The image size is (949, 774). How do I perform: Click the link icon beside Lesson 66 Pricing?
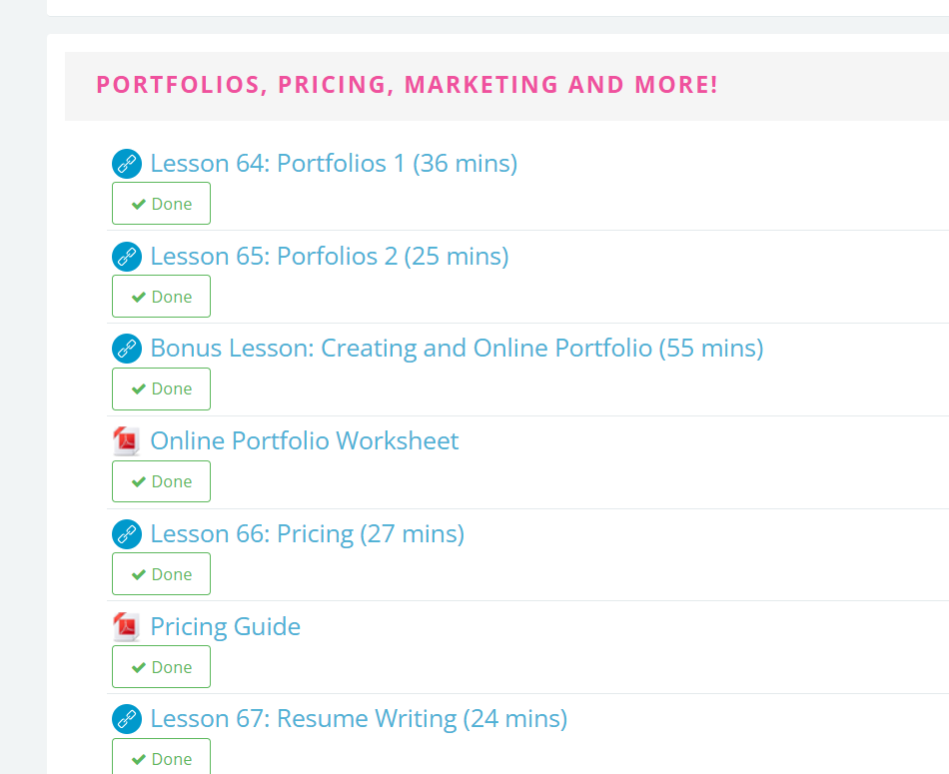click(x=127, y=534)
